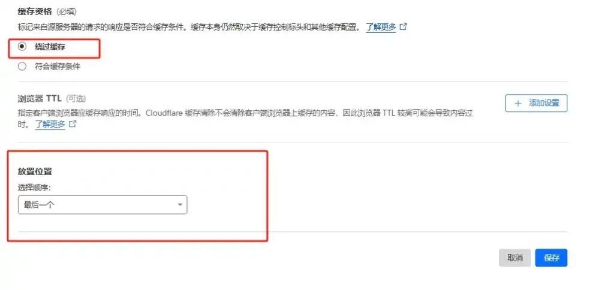This screenshot has width=614, height=290.
Task: Select the 绕过缓存 radio button
Action: [22, 47]
